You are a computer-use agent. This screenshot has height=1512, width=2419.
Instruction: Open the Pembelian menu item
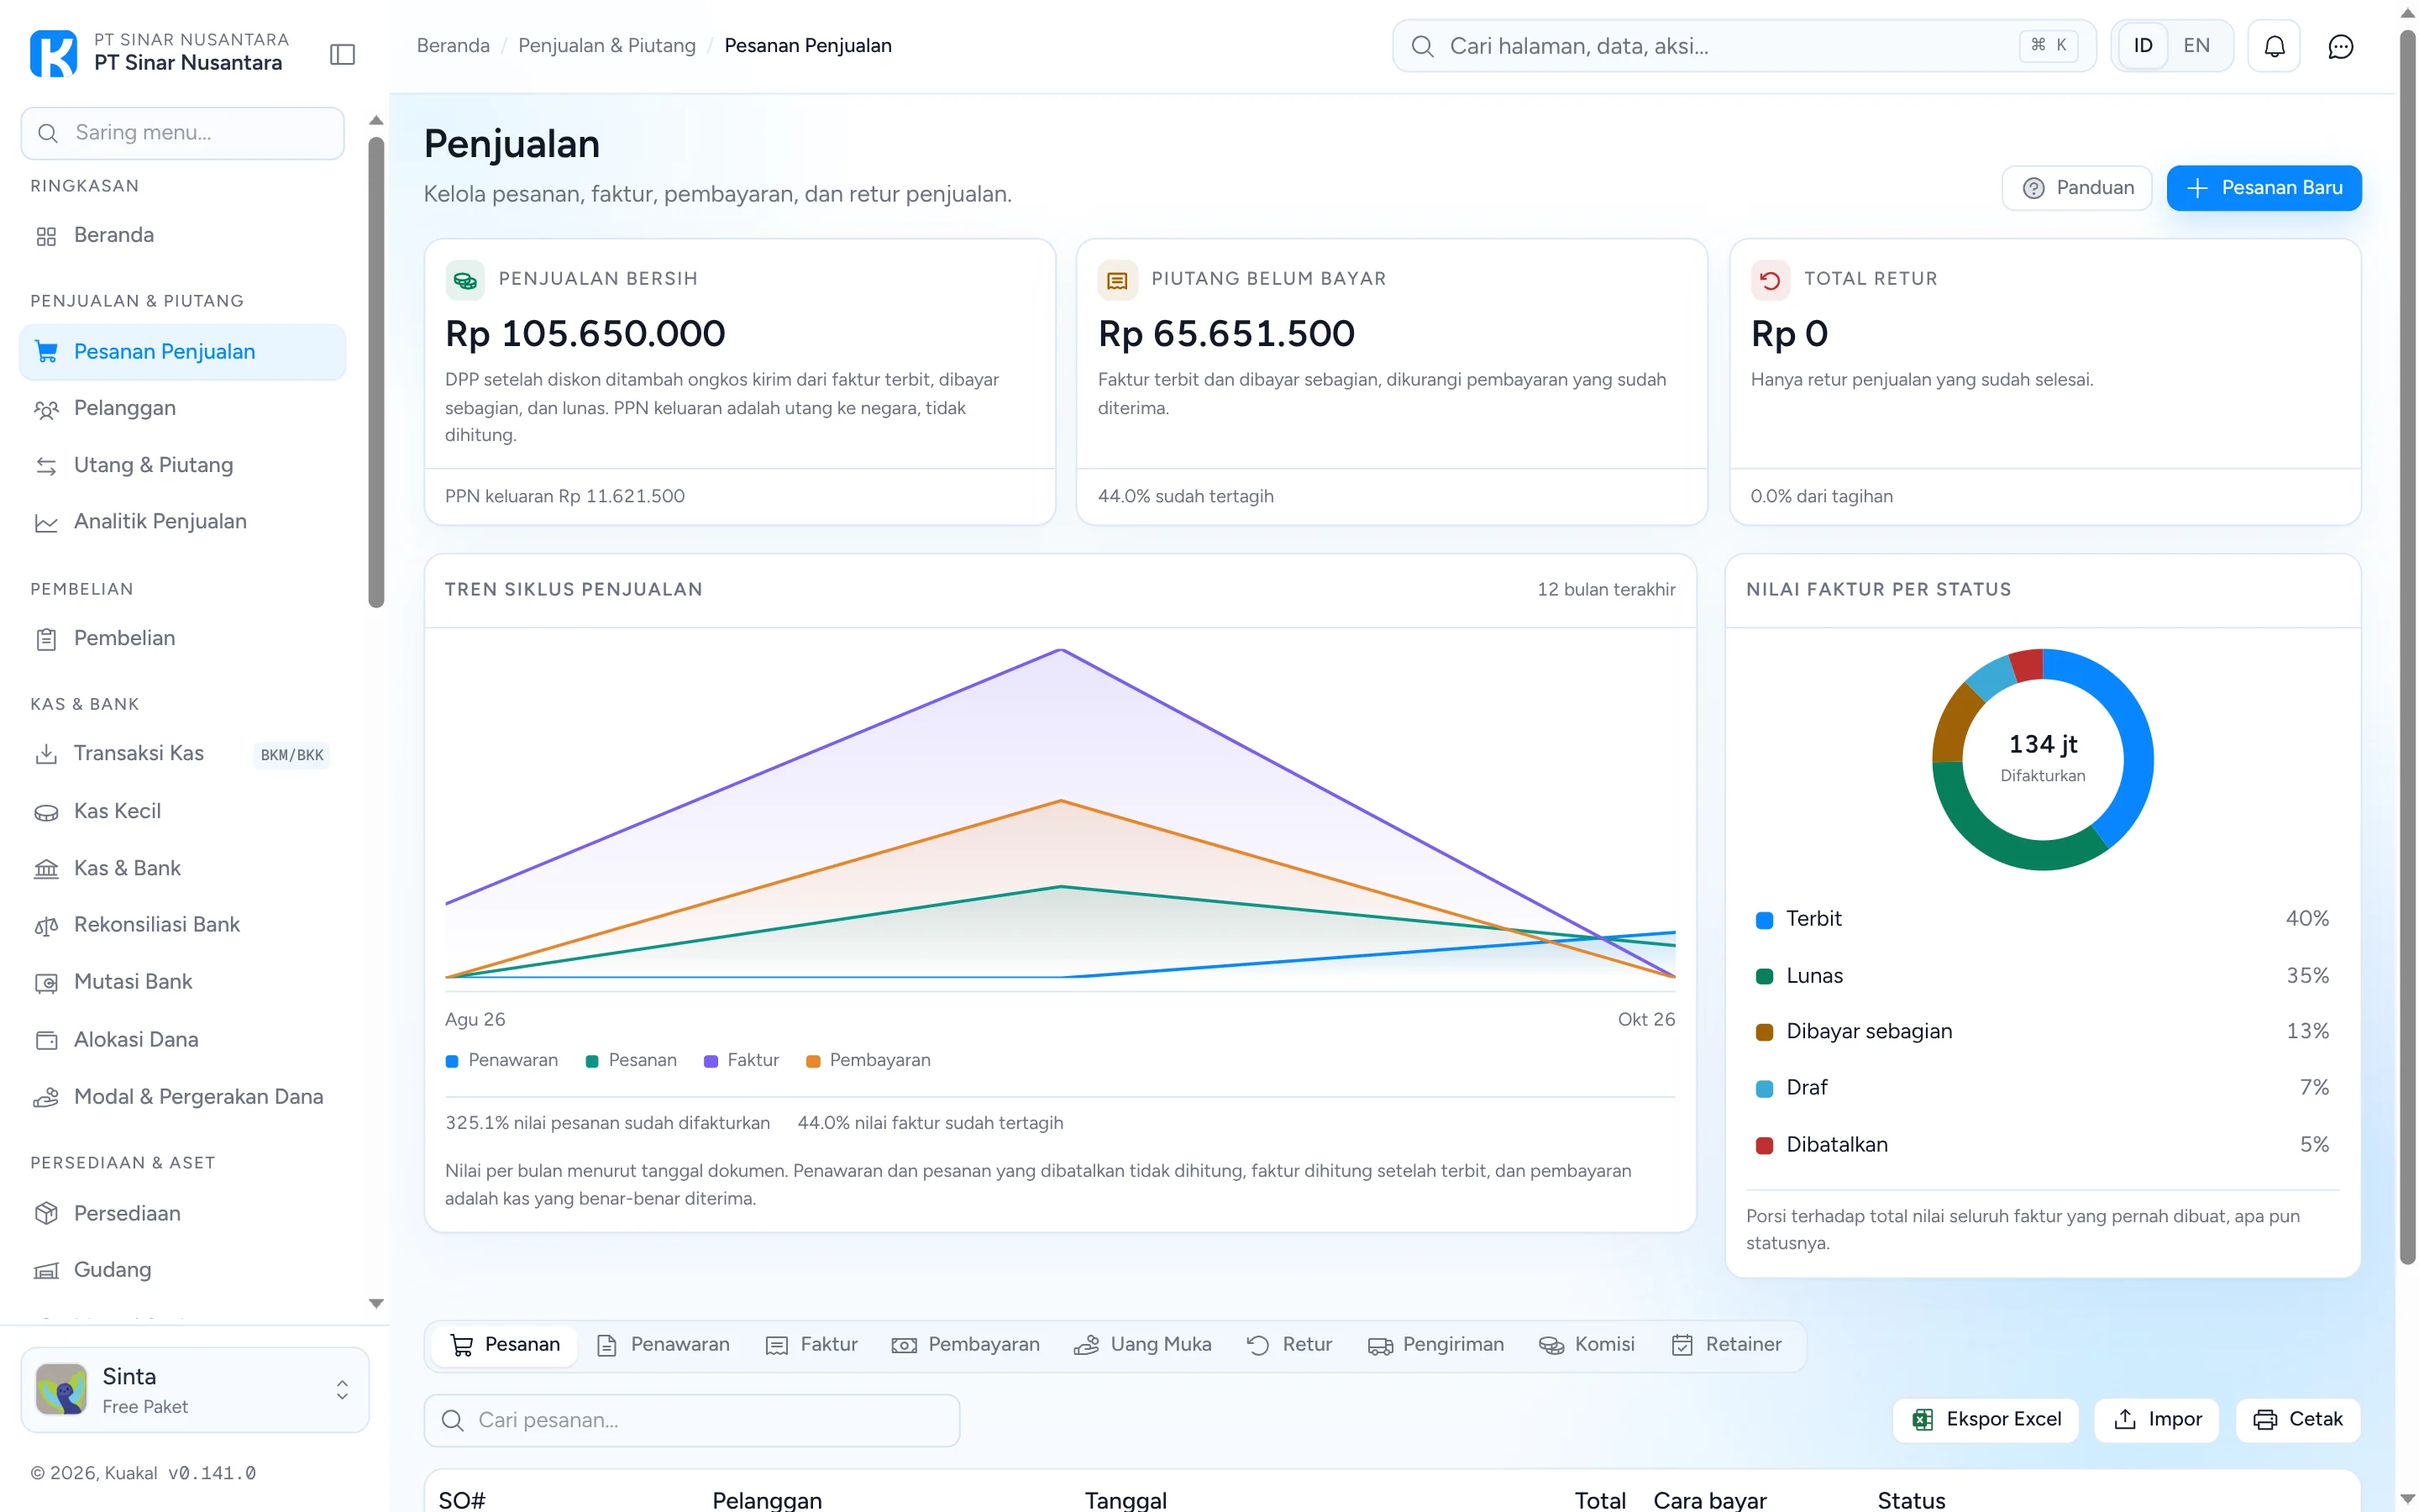(183, 639)
